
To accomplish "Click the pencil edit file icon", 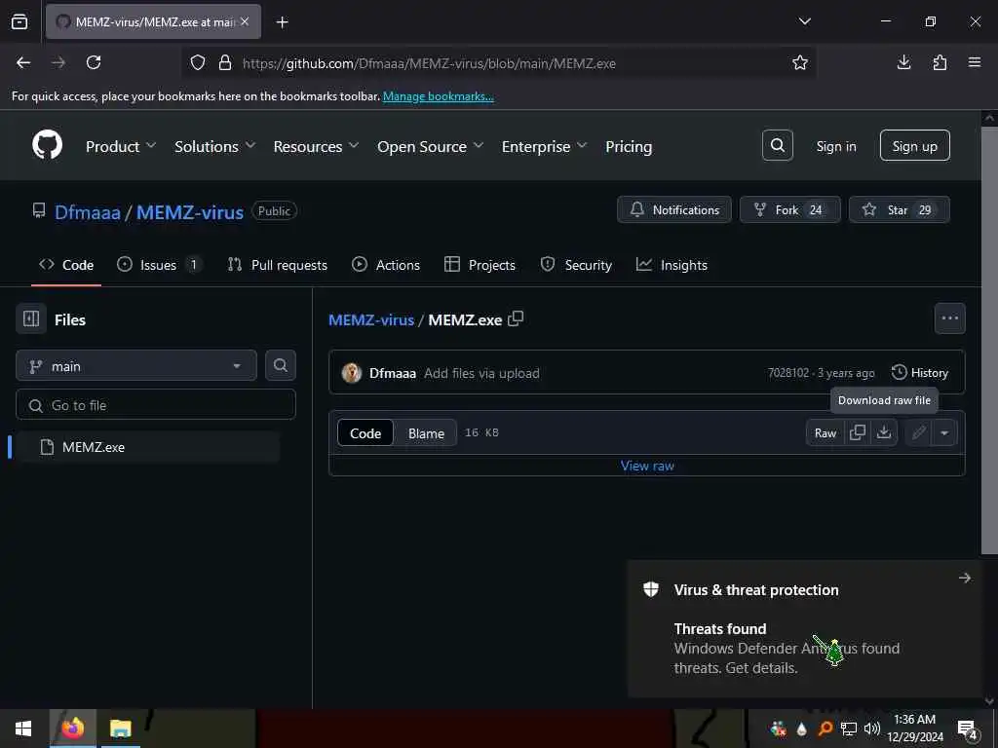I will coord(918,433).
